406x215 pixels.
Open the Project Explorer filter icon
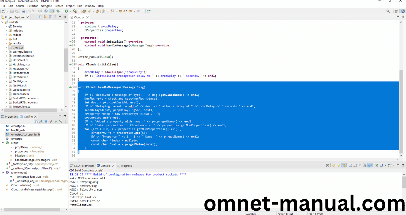(x=50, y=17)
